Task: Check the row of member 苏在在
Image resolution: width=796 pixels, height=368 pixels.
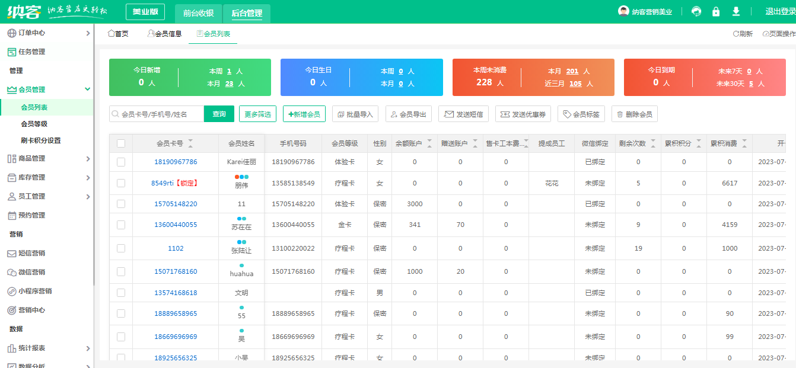Action: click(x=121, y=225)
